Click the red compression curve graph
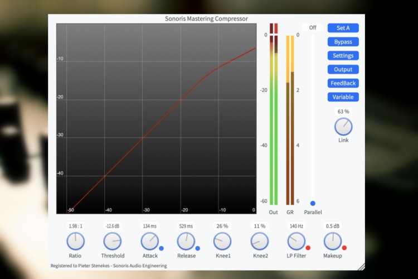The height and width of the screenshot is (279, 418). pyautogui.click(x=156, y=118)
